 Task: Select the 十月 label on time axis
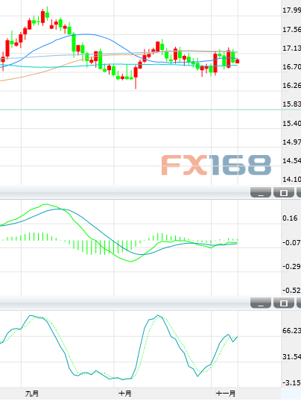[125, 394]
